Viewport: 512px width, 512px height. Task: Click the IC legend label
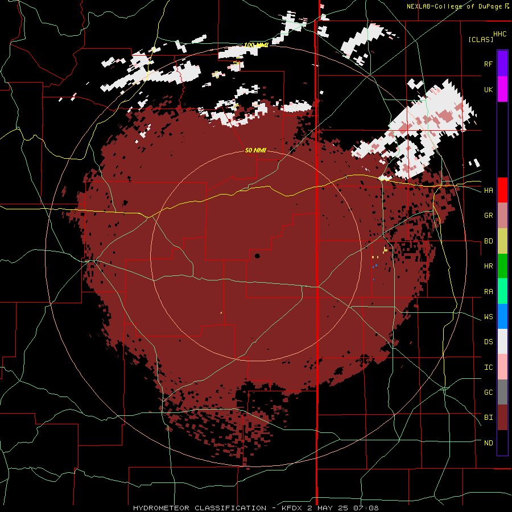[488, 368]
